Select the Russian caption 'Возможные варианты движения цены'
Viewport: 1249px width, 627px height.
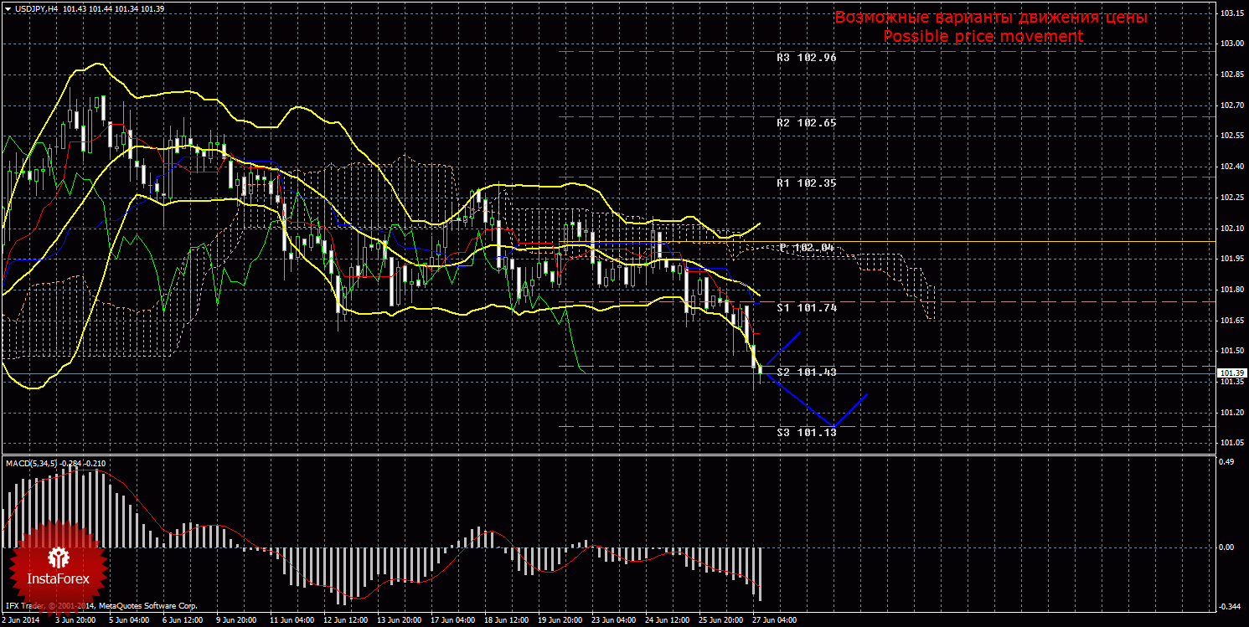click(x=991, y=18)
